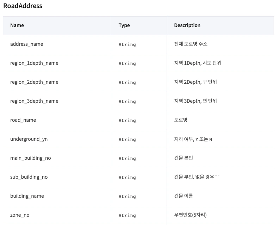The width and height of the screenshot is (279, 229).
Task: Click the Description column header
Action: tap(187, 25)
